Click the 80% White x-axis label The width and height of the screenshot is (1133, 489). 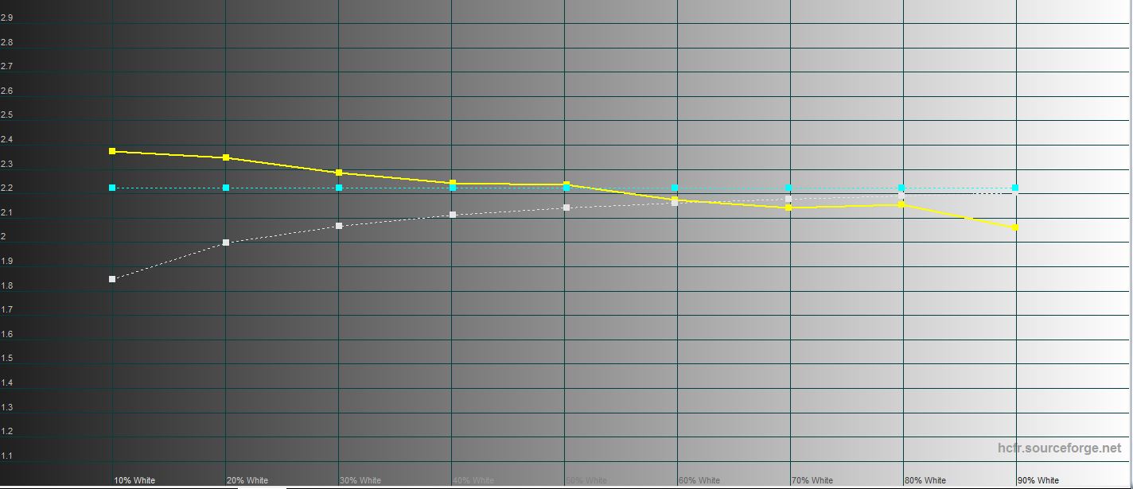click(925, 480)
